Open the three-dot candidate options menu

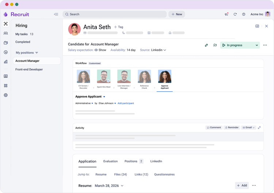pos(265,45)
